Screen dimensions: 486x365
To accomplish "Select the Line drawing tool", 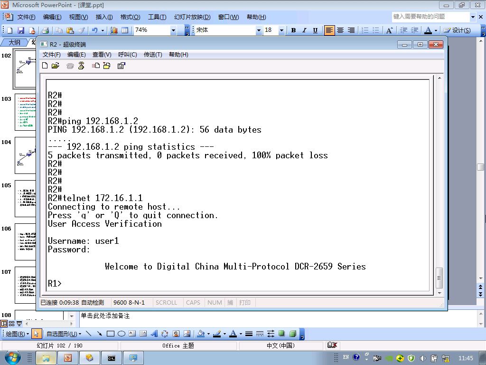I will tap(89, 334).
